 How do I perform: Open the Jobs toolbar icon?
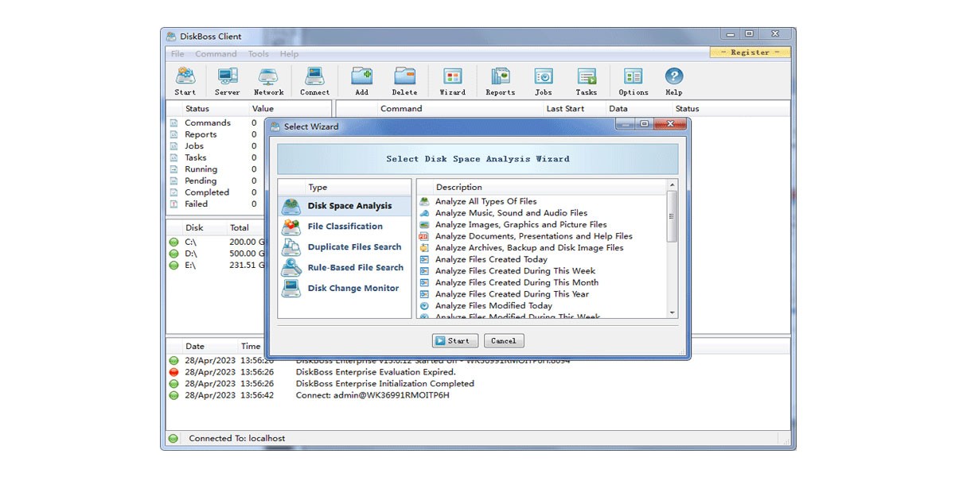point(544,82)
